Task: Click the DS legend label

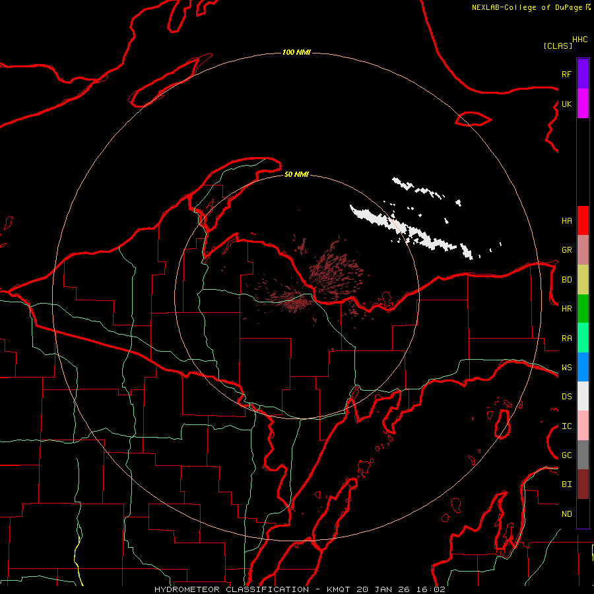Action: [566, 397]
